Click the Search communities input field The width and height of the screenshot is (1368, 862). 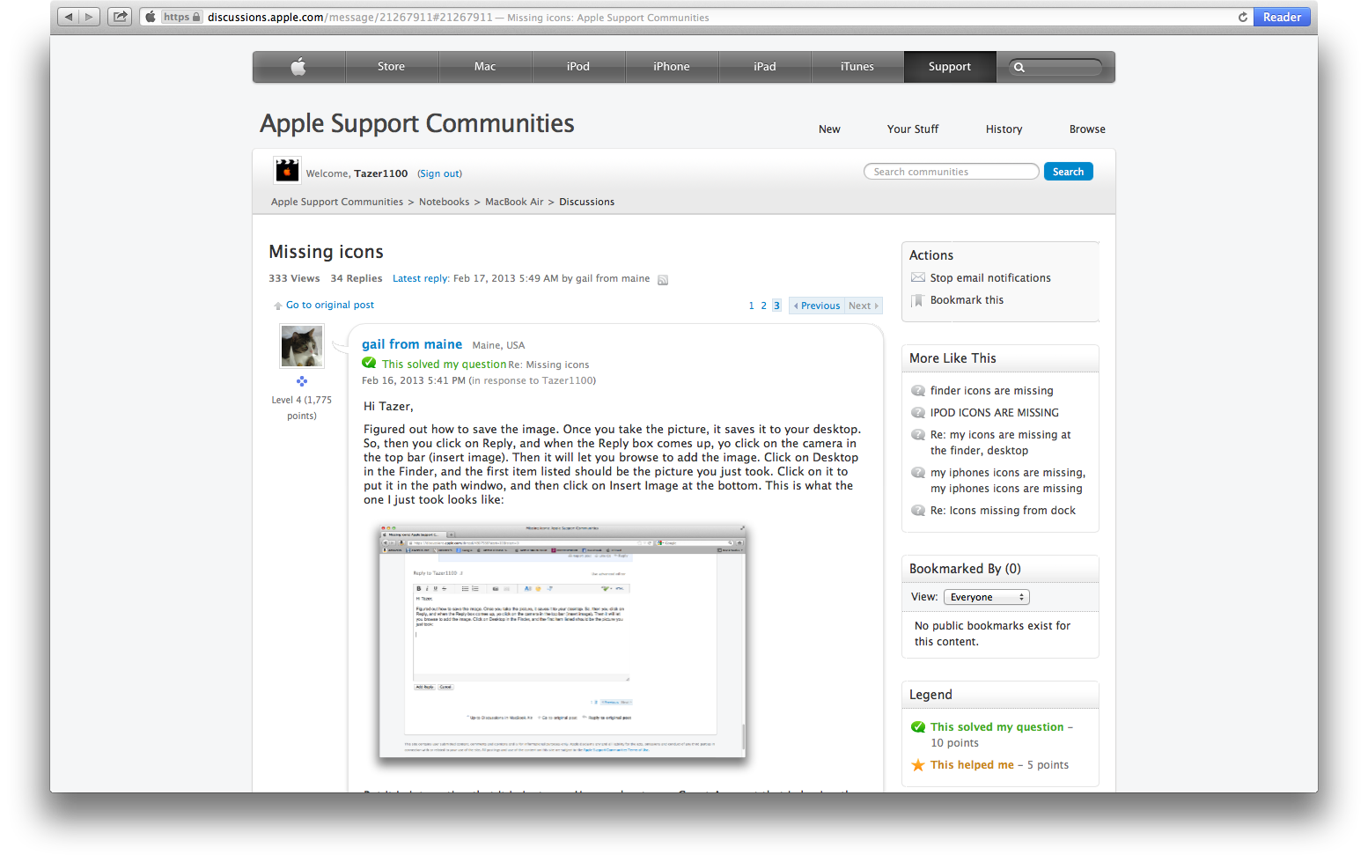952,172
